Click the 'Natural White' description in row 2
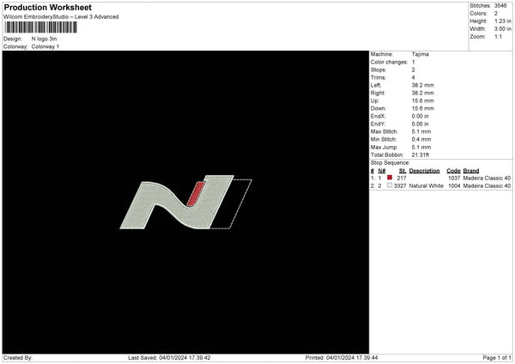 (427, 186)
